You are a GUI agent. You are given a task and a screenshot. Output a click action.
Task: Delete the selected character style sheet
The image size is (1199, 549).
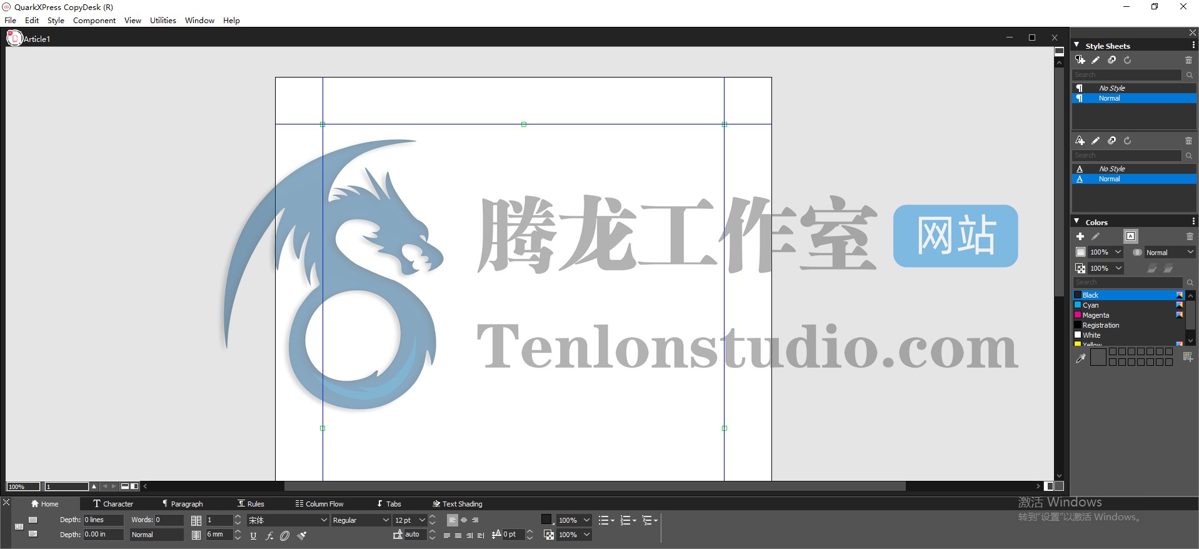pos(1188,141)
